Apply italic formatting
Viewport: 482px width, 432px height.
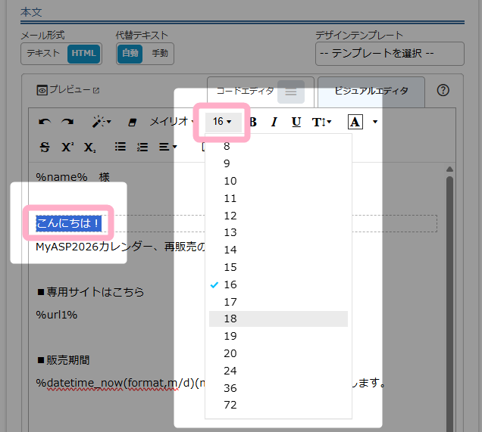coord(274,122)
